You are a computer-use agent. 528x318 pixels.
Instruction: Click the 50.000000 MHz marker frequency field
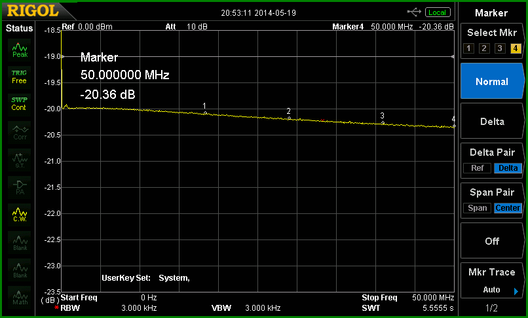point(125,75)
